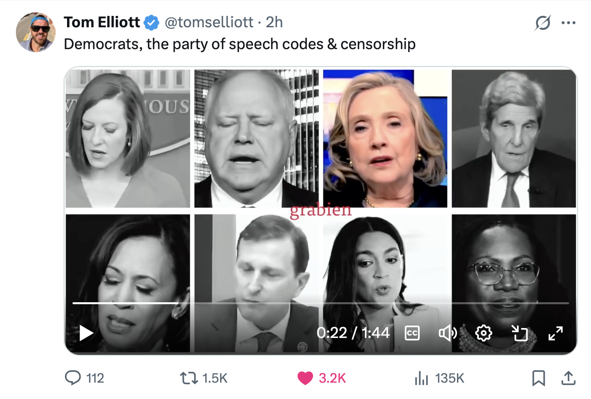The height and width of the screenshot is (399, 591).
Task: Bookmark this post
Action: (539, 378)
